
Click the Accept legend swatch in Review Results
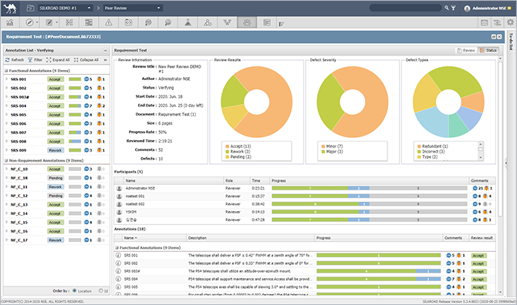tap(227, 146)
